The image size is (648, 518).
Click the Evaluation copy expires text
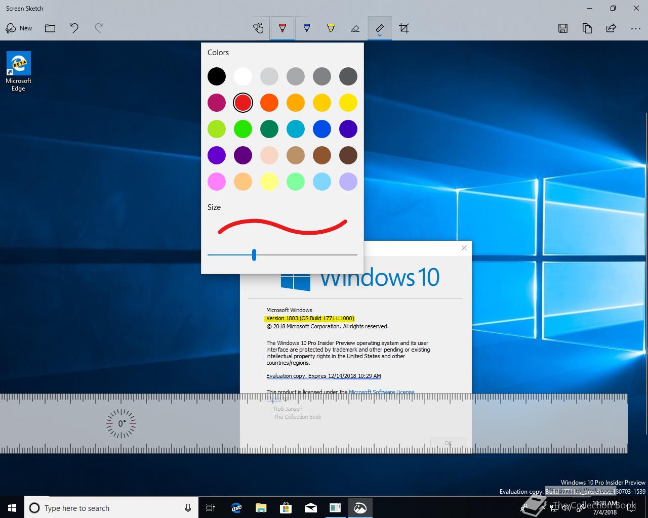pos(323,376)
